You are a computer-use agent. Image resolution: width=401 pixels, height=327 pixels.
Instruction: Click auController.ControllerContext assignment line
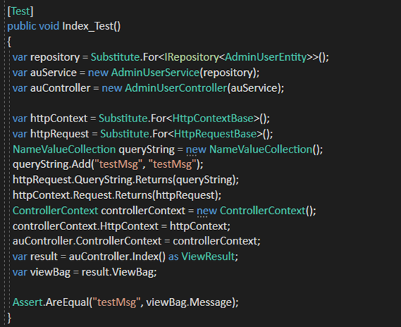pyautogui.click(x=136, y=241)
